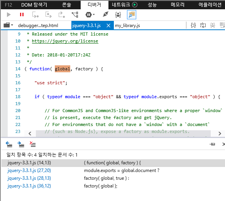
Task: Click result text module.exports = global.document ?
Action: coord(122,170)
